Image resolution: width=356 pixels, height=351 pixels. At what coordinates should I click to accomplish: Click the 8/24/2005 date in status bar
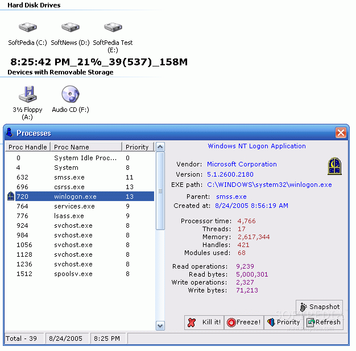[x=67, y=339]
